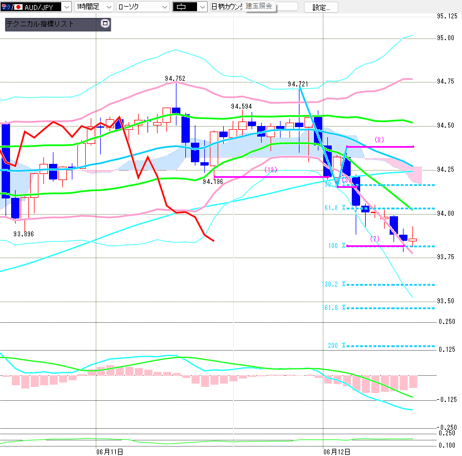Click the (7) day count label
This screenshot has height=456, width=462.
[x=375, y=239]
